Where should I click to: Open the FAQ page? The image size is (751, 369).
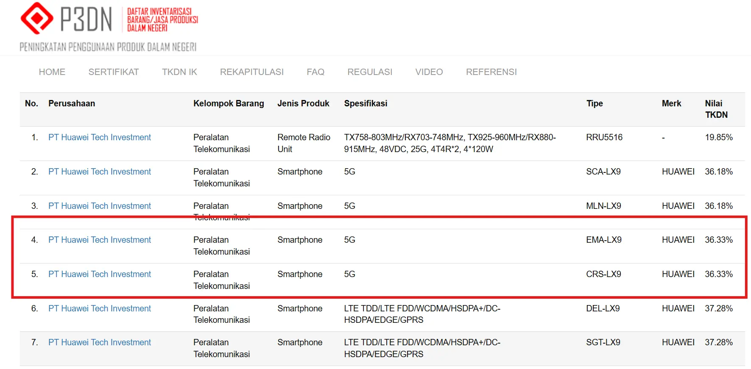click(x=315, y=72)
